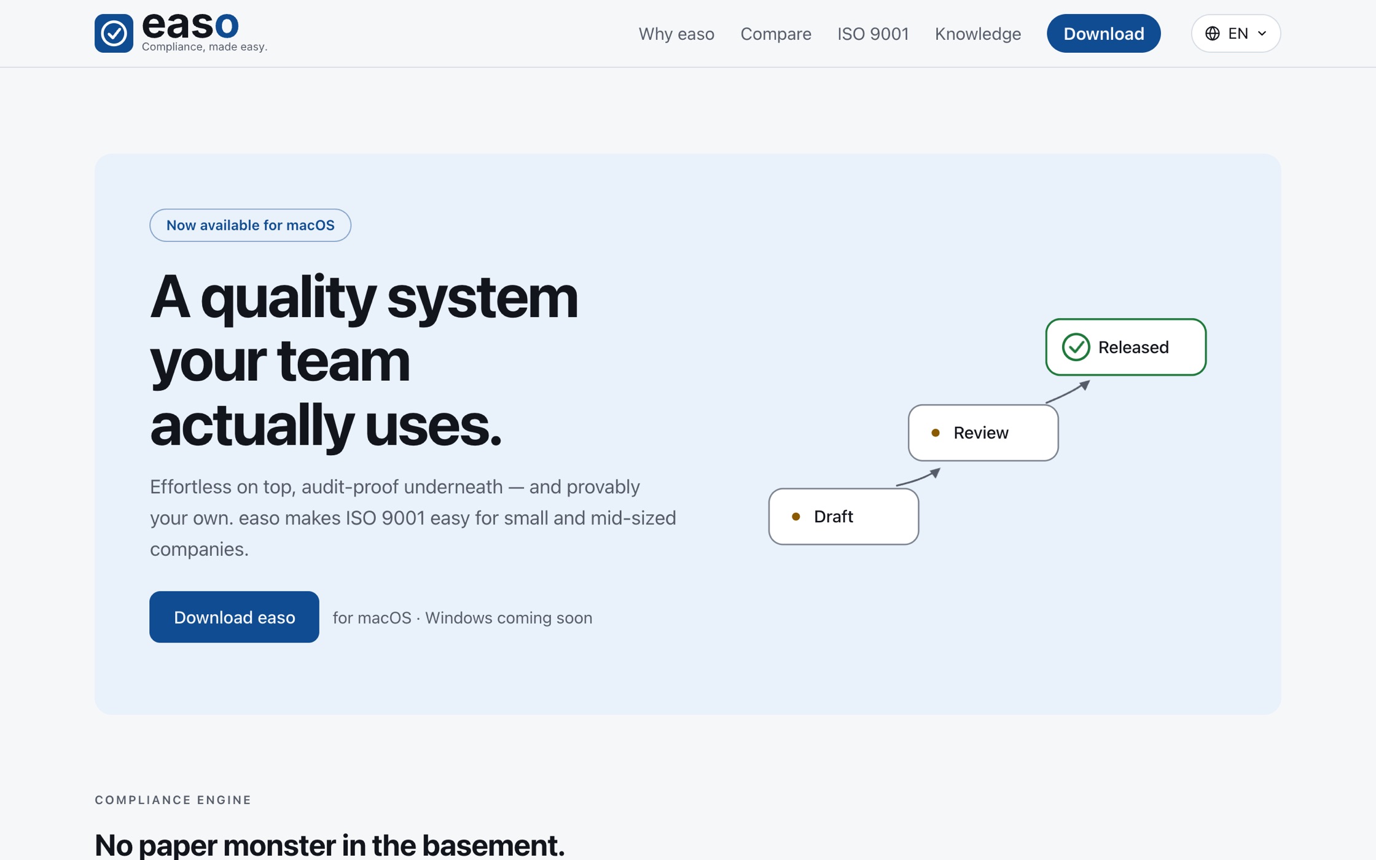The image size is (1376, 860).
Task: Click the Download button in header
Action: click(1103, 33)
